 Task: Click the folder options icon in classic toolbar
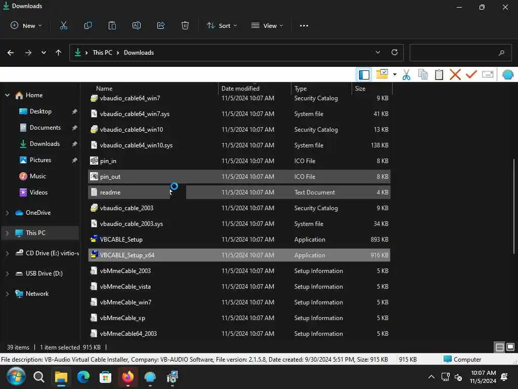[x=382, y=74]
